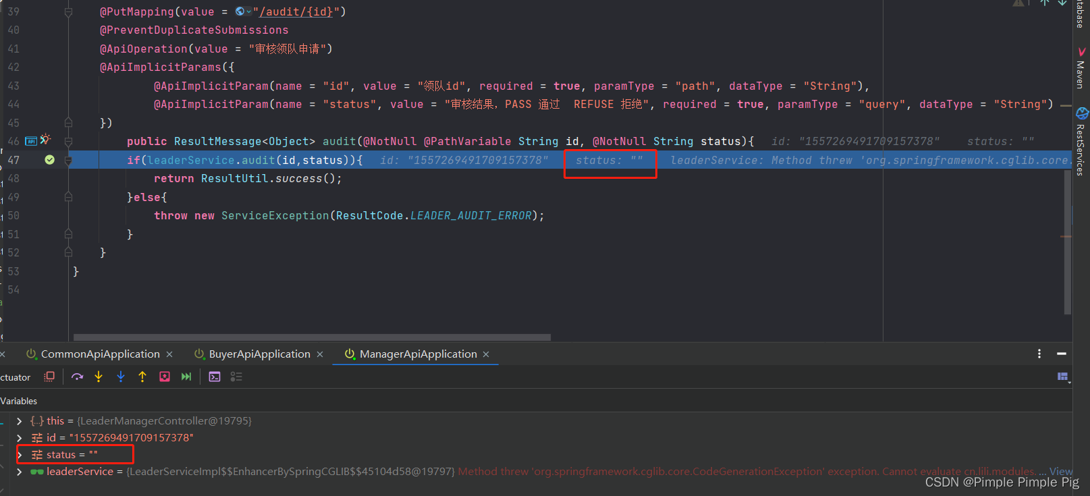
Task: Expand the 'this' variable node
Action: click(x=19, y=421)
